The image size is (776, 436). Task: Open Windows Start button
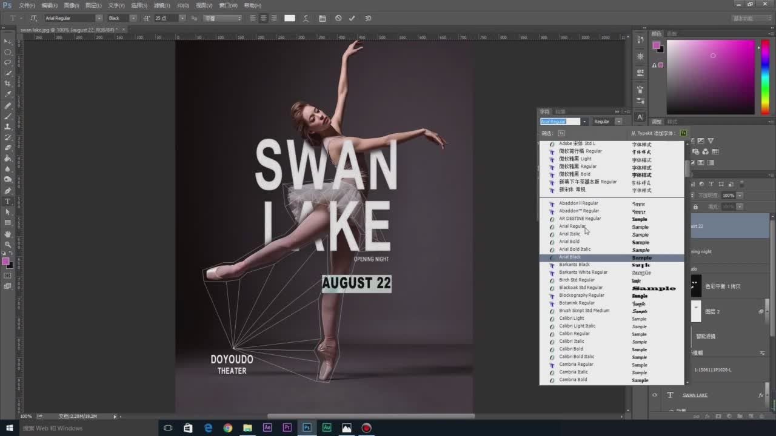(9, 428)
